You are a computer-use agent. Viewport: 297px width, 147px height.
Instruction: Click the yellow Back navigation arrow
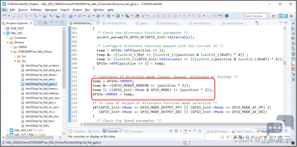tap(199, 16)
